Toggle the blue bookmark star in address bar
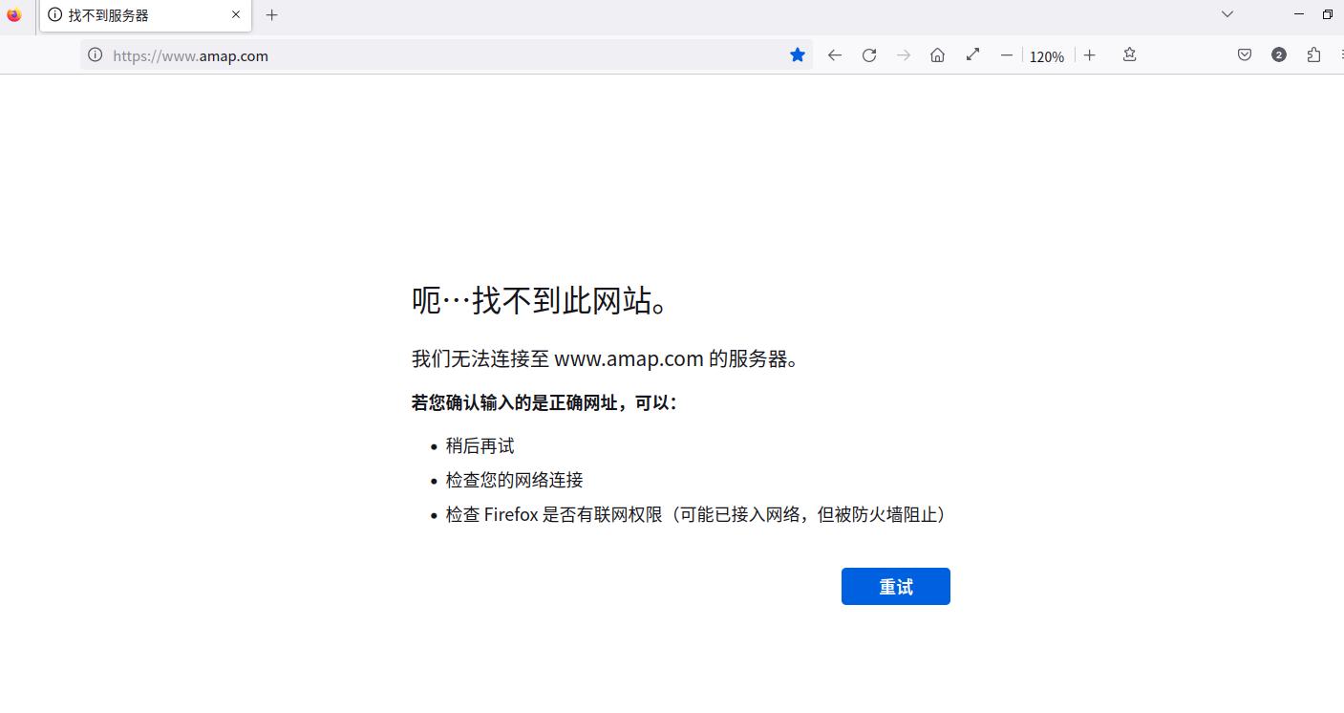Screen dimensions: 1344x713 (797, 54)
